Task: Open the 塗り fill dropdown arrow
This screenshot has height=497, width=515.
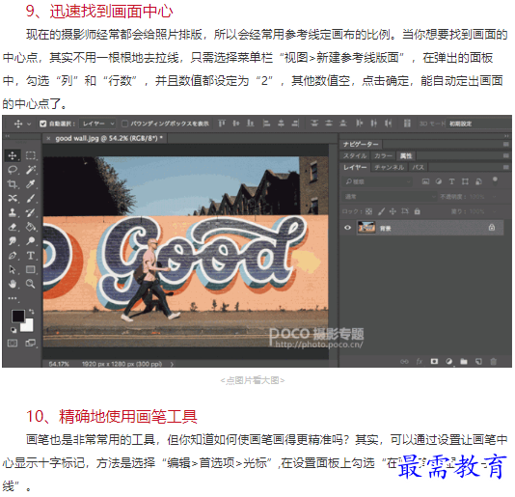Action: 495,211
